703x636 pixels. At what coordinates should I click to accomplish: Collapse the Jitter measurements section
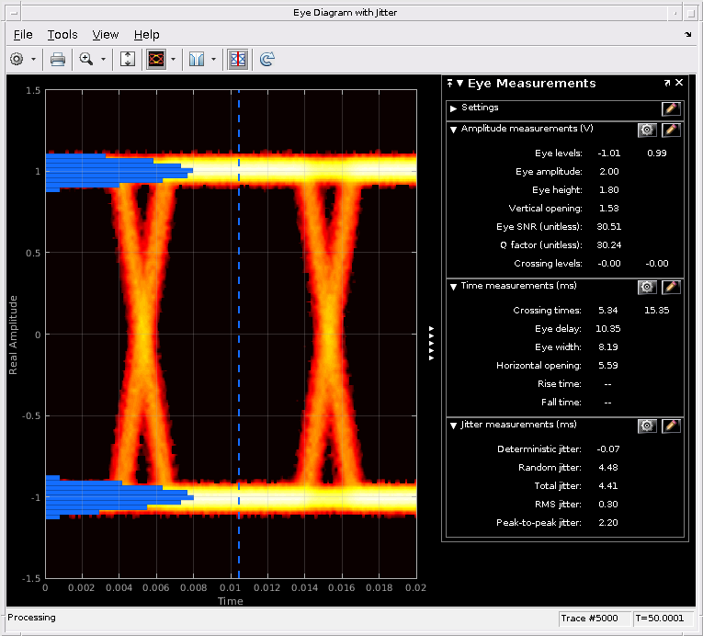click(x=453, y=426)
